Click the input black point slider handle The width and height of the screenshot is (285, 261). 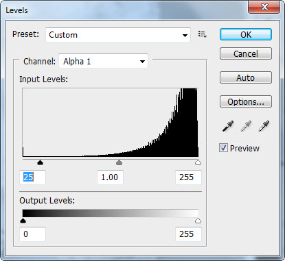[41, 162]
